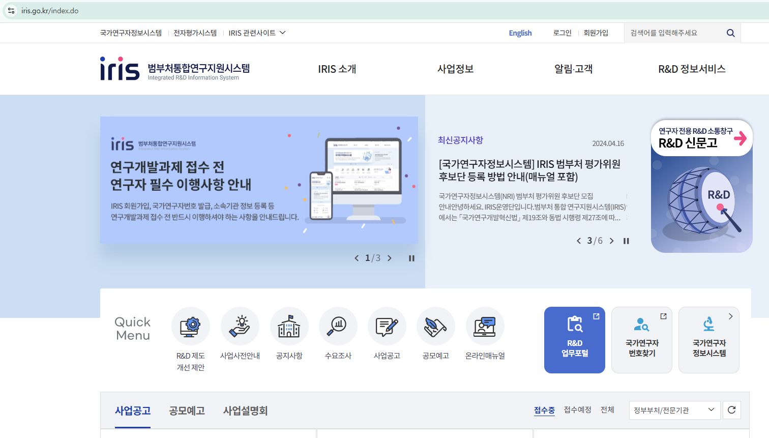Open the 수요조사 quick menu icon
The image size is (769, 438).
coord(338,326)
